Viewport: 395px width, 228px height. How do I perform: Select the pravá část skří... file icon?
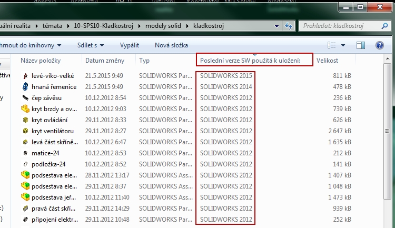(25, 209)
